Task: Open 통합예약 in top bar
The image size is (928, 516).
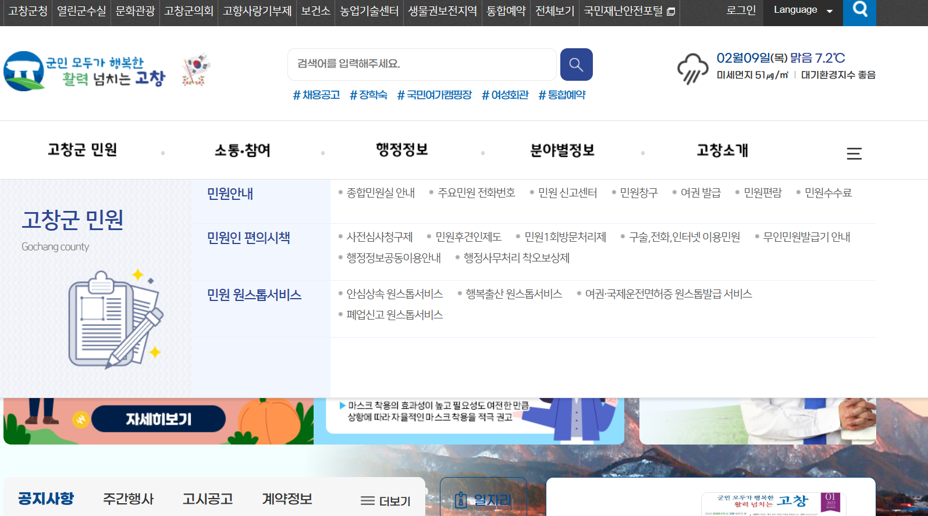Action: click(x=506, y=11)
